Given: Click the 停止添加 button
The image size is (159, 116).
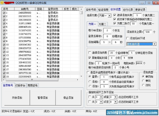Looking at the screenshot, I should (x=68, y=98).
